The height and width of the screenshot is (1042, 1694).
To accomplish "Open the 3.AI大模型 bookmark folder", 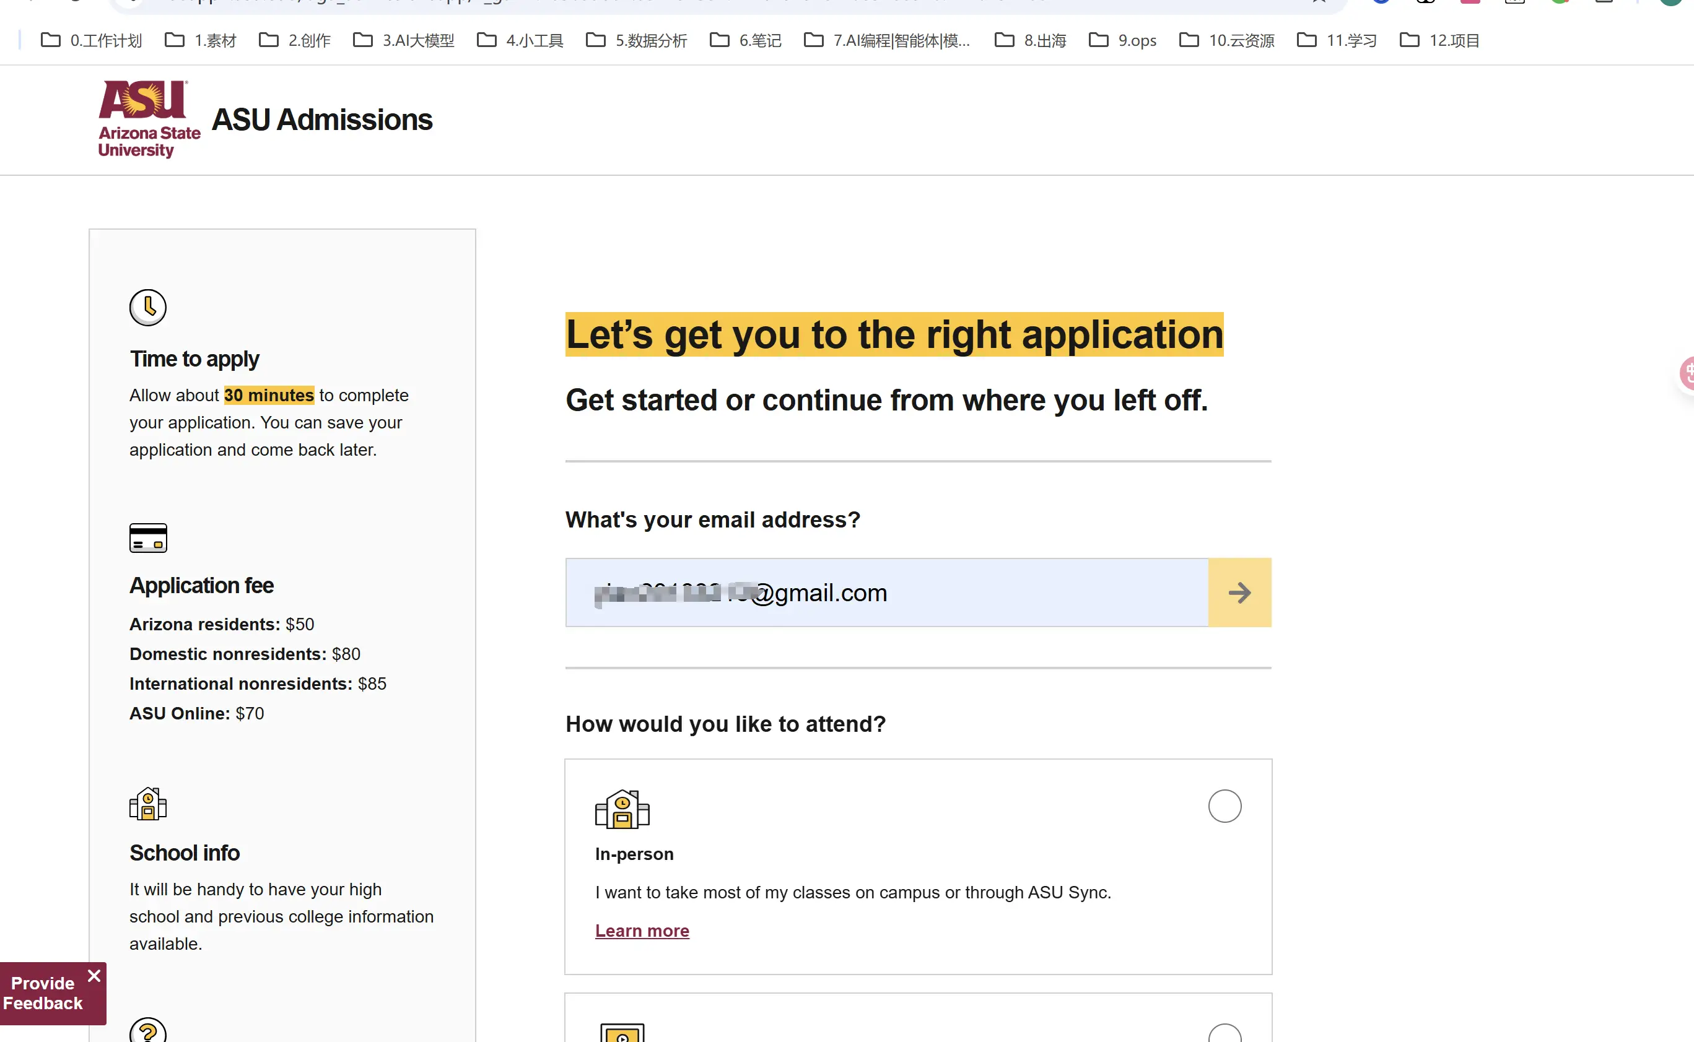I will point(403,41).
